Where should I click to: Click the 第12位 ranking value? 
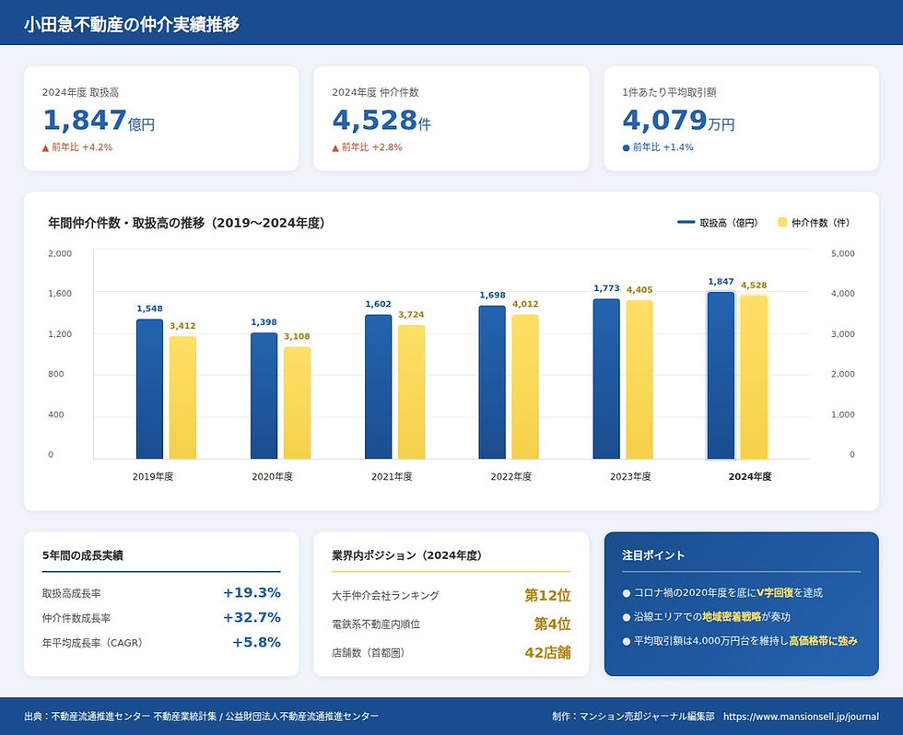point(547,595)
